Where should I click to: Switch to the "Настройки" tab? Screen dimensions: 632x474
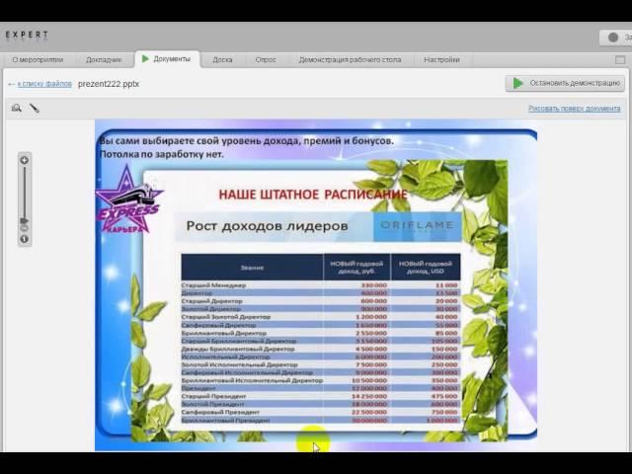[x=441, y=59]
